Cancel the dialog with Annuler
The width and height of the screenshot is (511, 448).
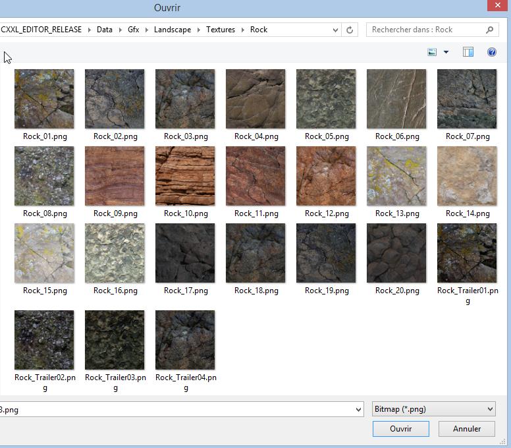coord(467,429)
